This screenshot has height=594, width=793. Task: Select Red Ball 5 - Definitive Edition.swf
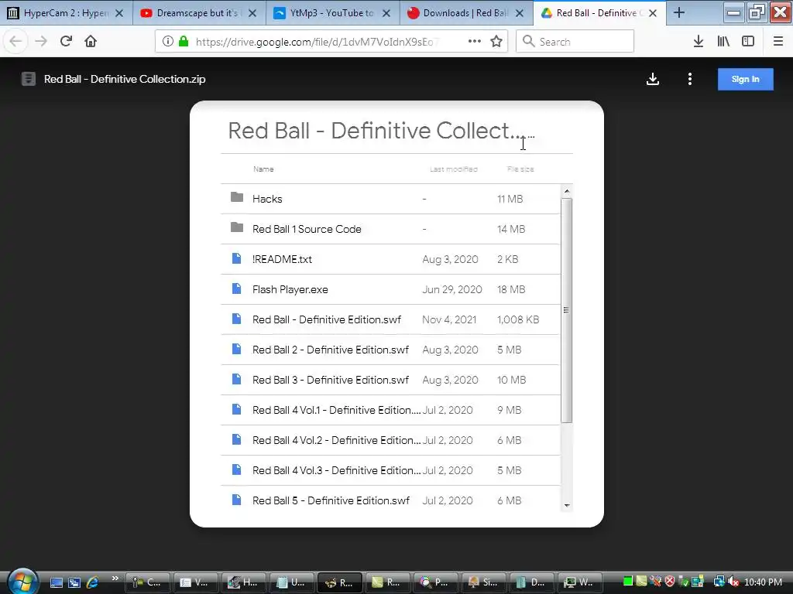[331, 500]
